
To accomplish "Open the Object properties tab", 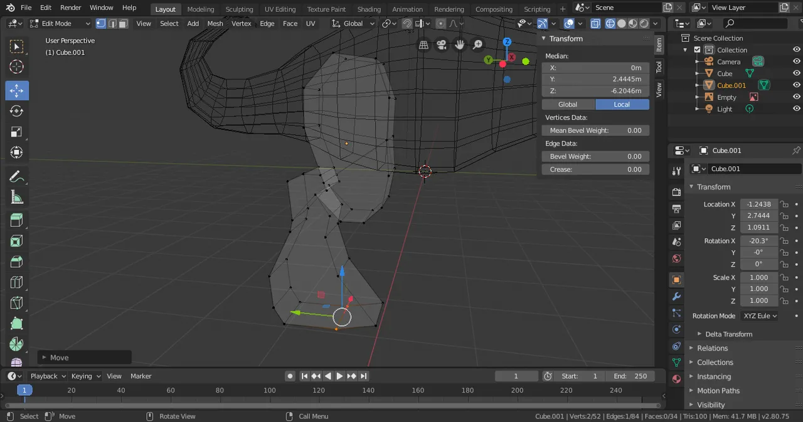I will 676,280.
